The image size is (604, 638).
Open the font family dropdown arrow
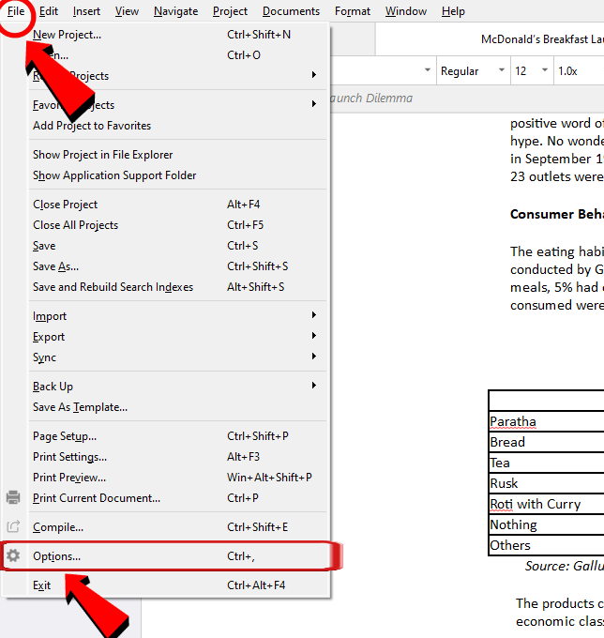pyautogui.click(x=427, y=70)
